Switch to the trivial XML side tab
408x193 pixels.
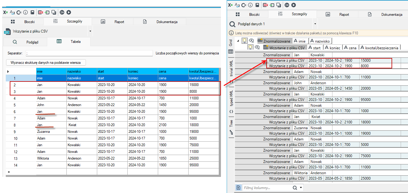pos(231,73)
